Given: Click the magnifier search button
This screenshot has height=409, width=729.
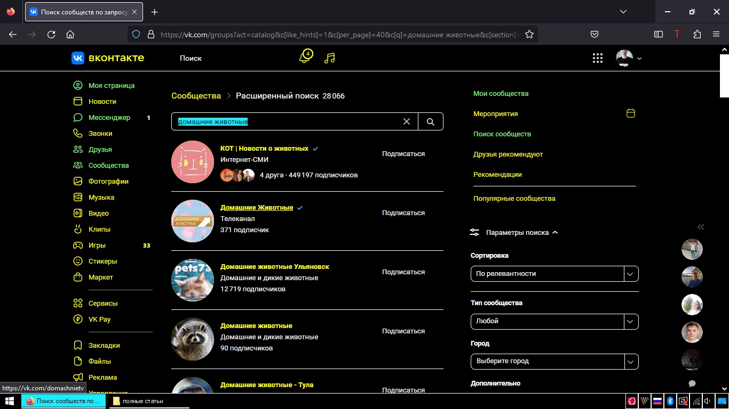Looking at the screenshot, I should [x=431, y=121].
